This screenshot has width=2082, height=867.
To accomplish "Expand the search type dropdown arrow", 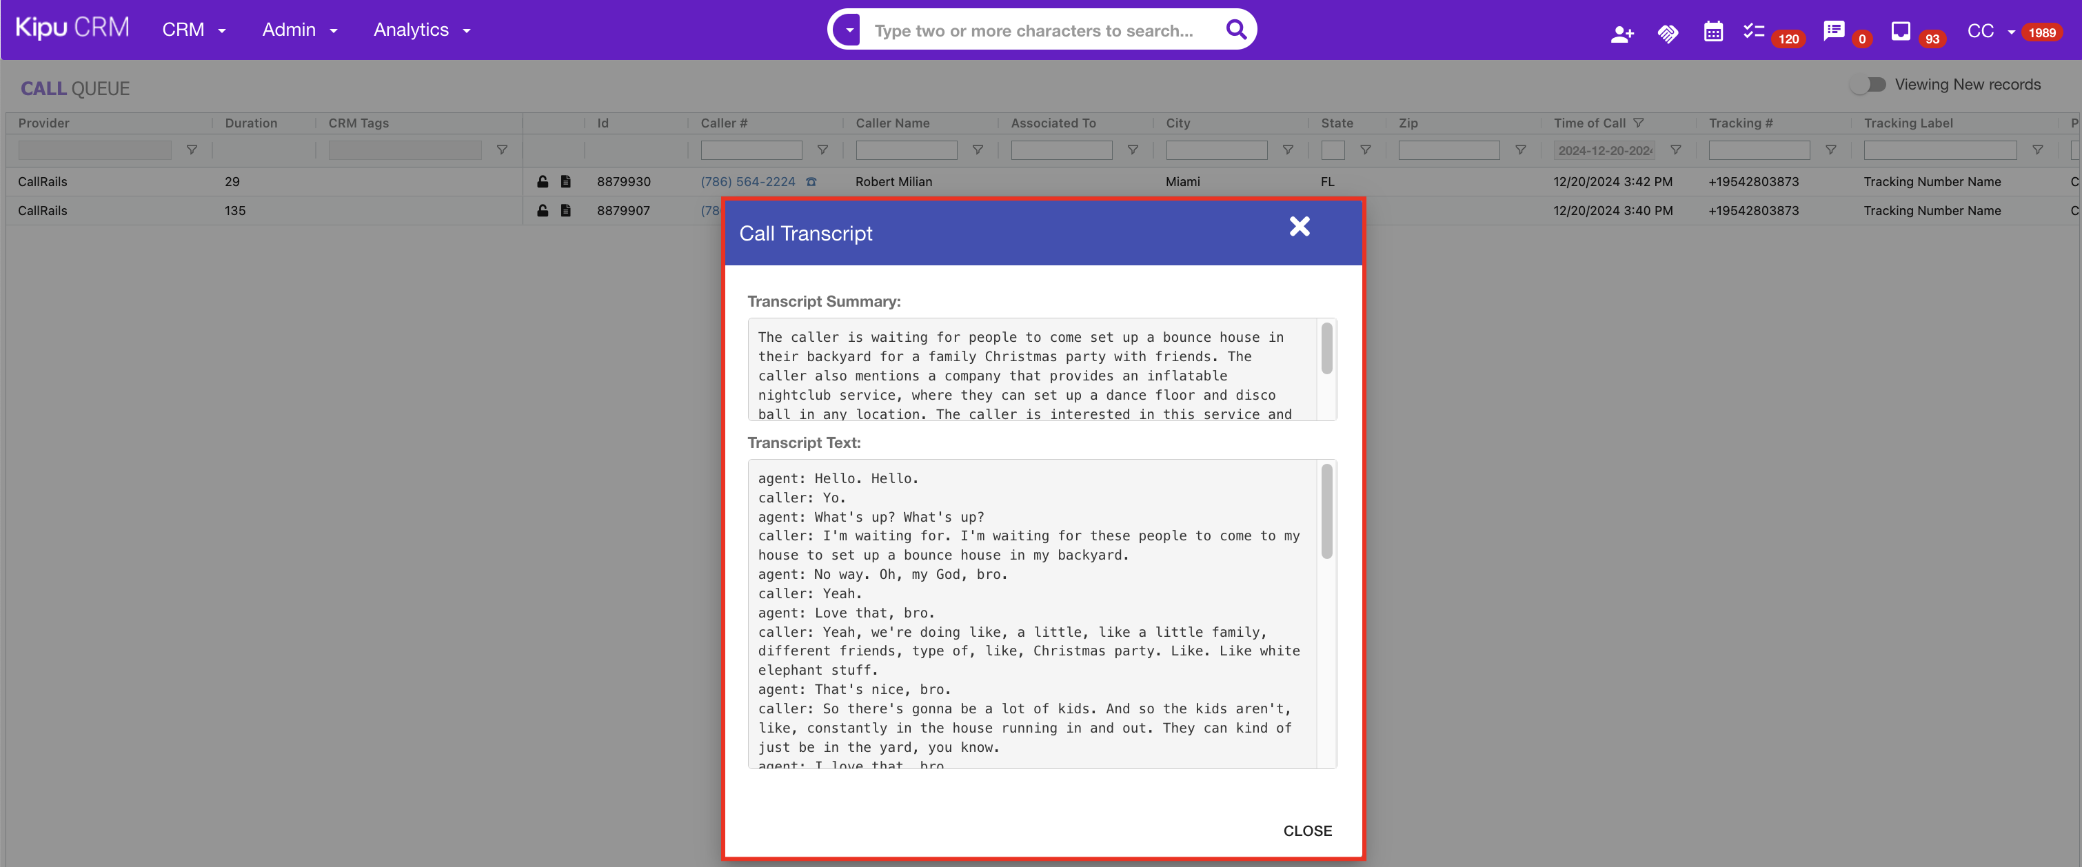I will point(848,31).
